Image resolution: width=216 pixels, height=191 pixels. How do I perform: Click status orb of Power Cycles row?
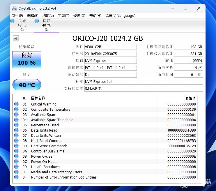(16, 156)
